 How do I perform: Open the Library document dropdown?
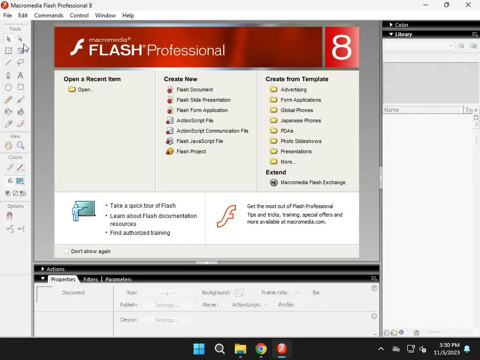pos(419,46)
